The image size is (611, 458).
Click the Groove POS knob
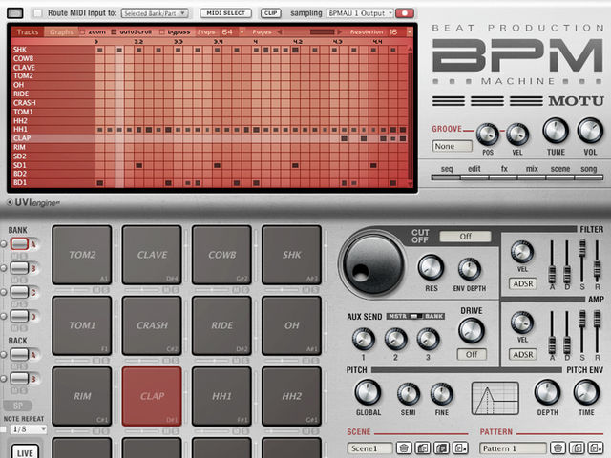tap(488, 134)
